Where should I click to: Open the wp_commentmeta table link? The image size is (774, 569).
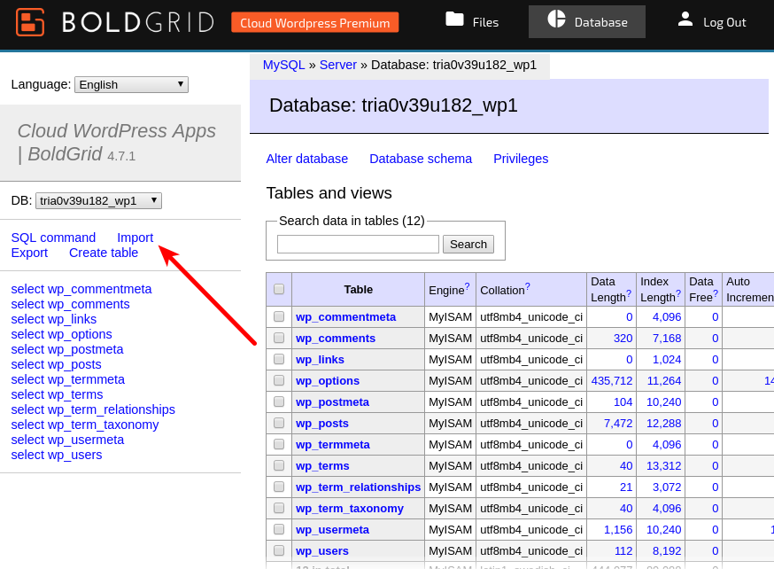[345, 317]
